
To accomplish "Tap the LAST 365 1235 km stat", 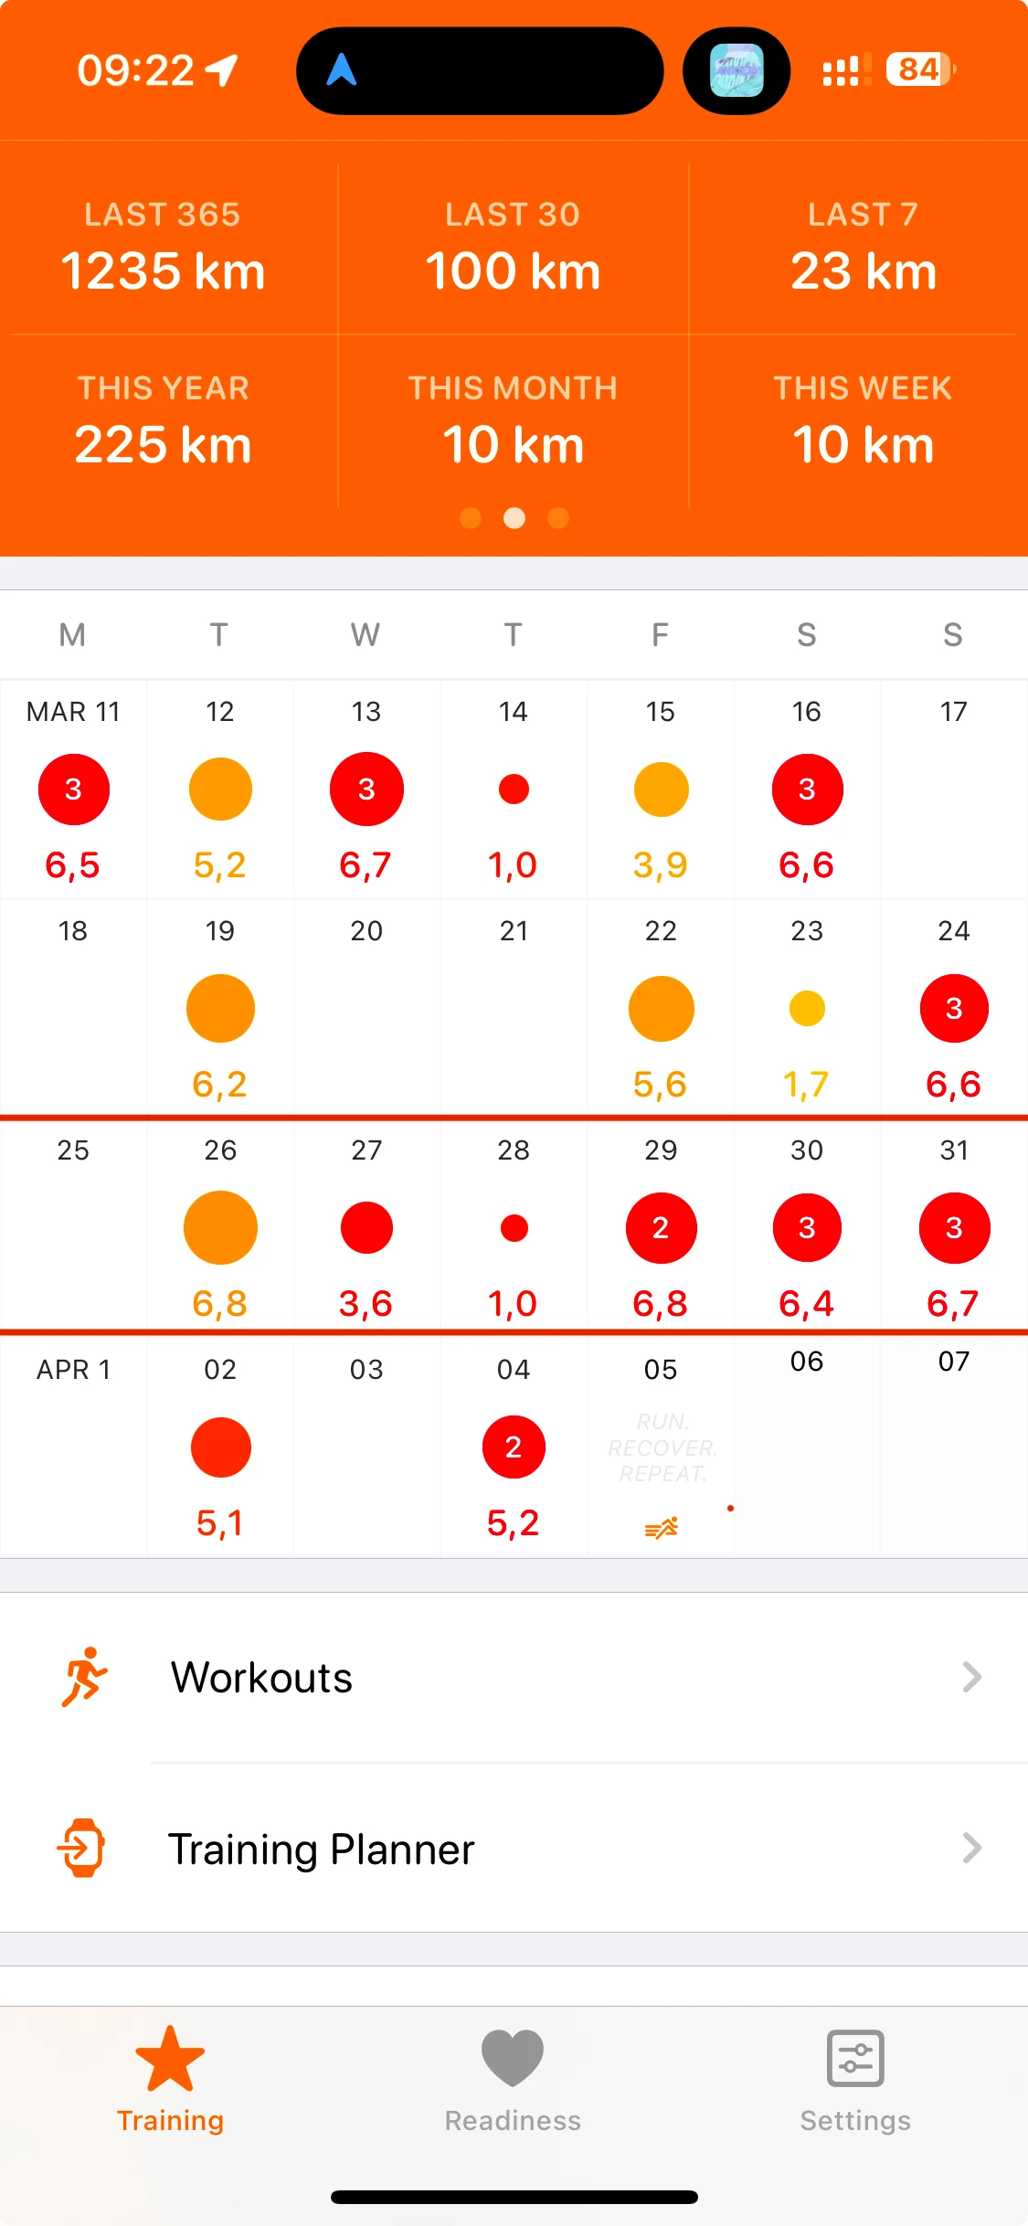I will pyautogui.click(x=163, y=248).
